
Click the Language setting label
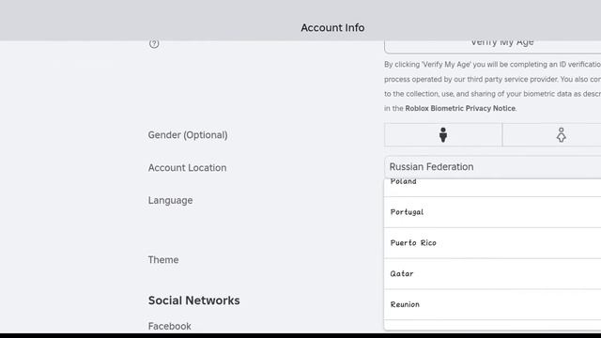click(x=170, y=200)
